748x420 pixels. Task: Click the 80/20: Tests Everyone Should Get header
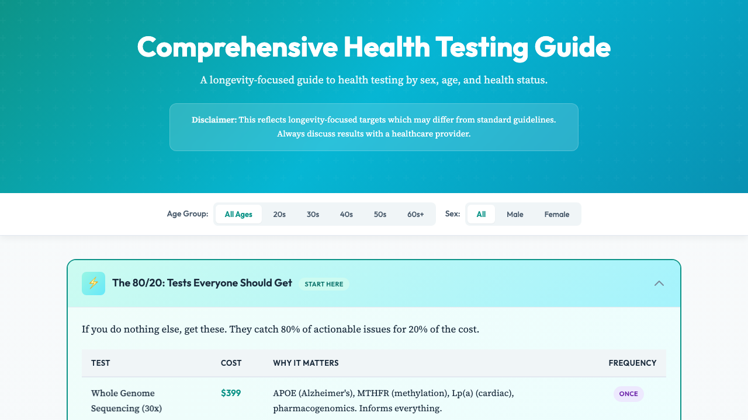tap(202, 283)
